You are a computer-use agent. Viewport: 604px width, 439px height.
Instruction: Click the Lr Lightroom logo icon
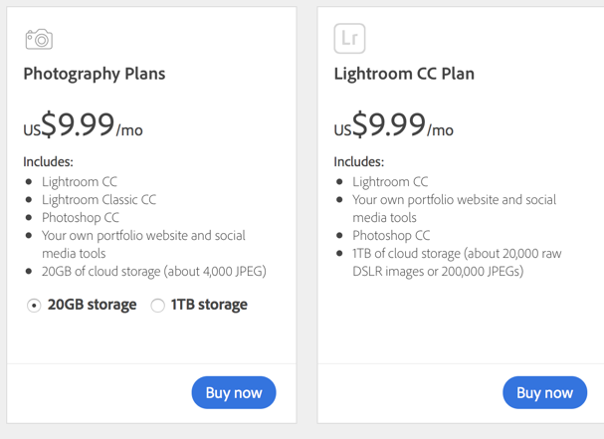click(x=349, y=39)
